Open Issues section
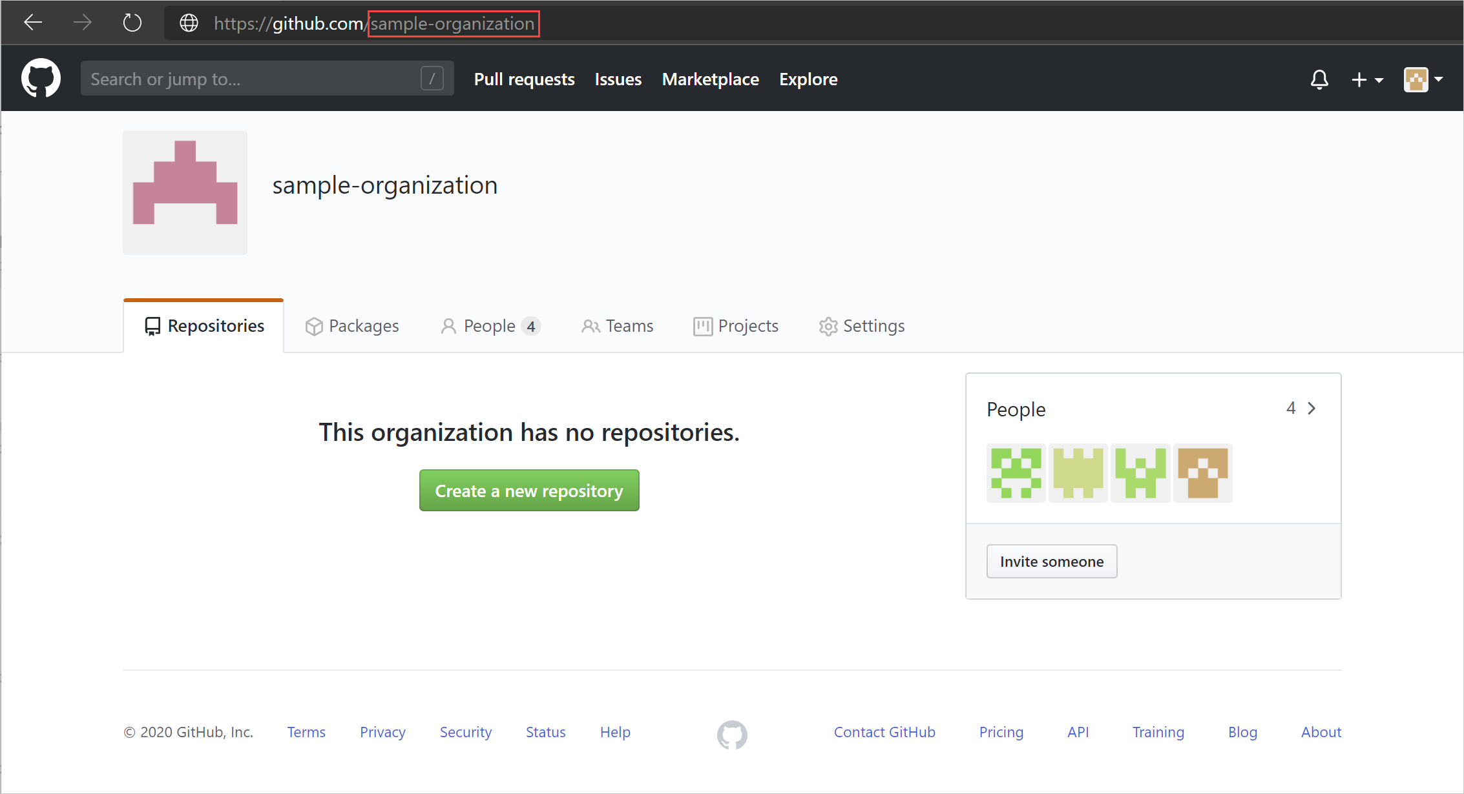 (x=618, y=79)
